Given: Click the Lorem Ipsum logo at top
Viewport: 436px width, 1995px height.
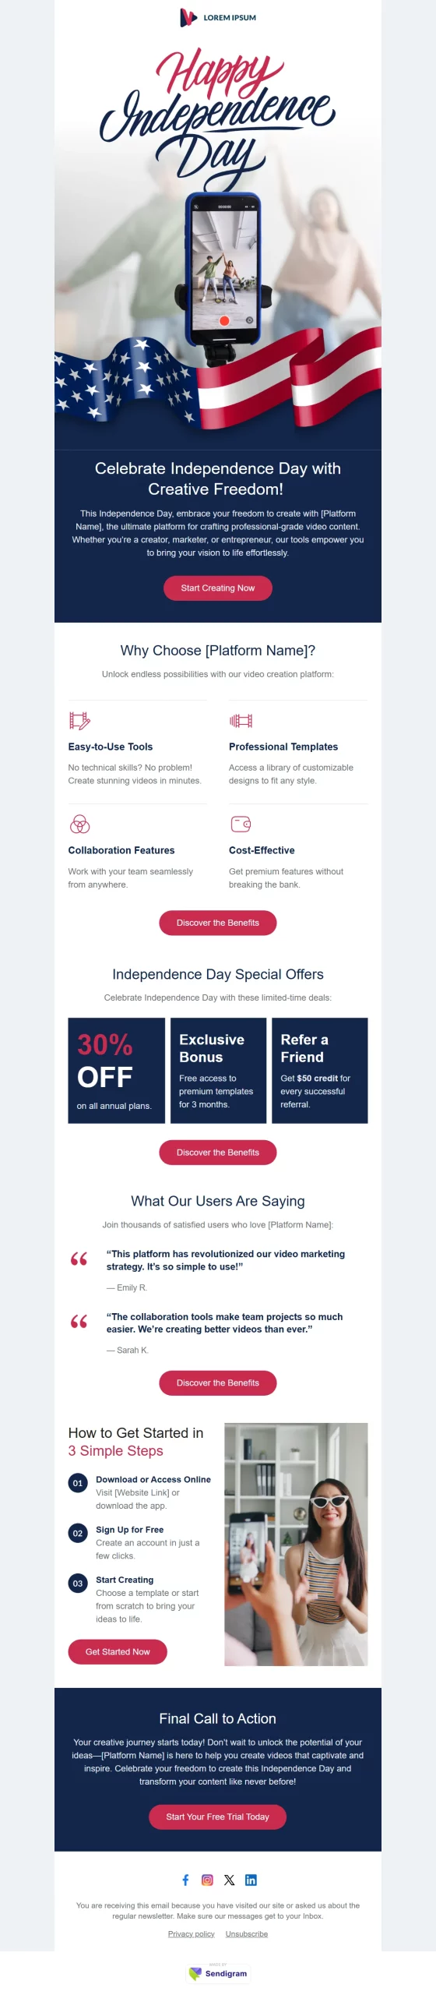Looking at the screenshot, I should pyautogui.click(x=218, y=17).
